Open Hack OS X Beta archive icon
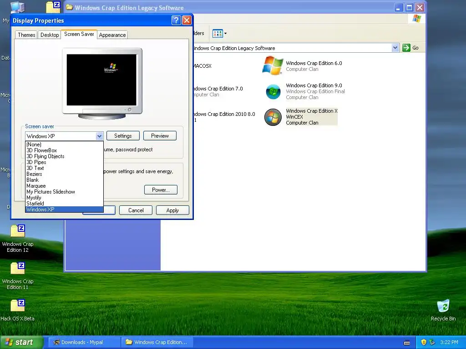This screenshot has height=349, width=466. 18,305
